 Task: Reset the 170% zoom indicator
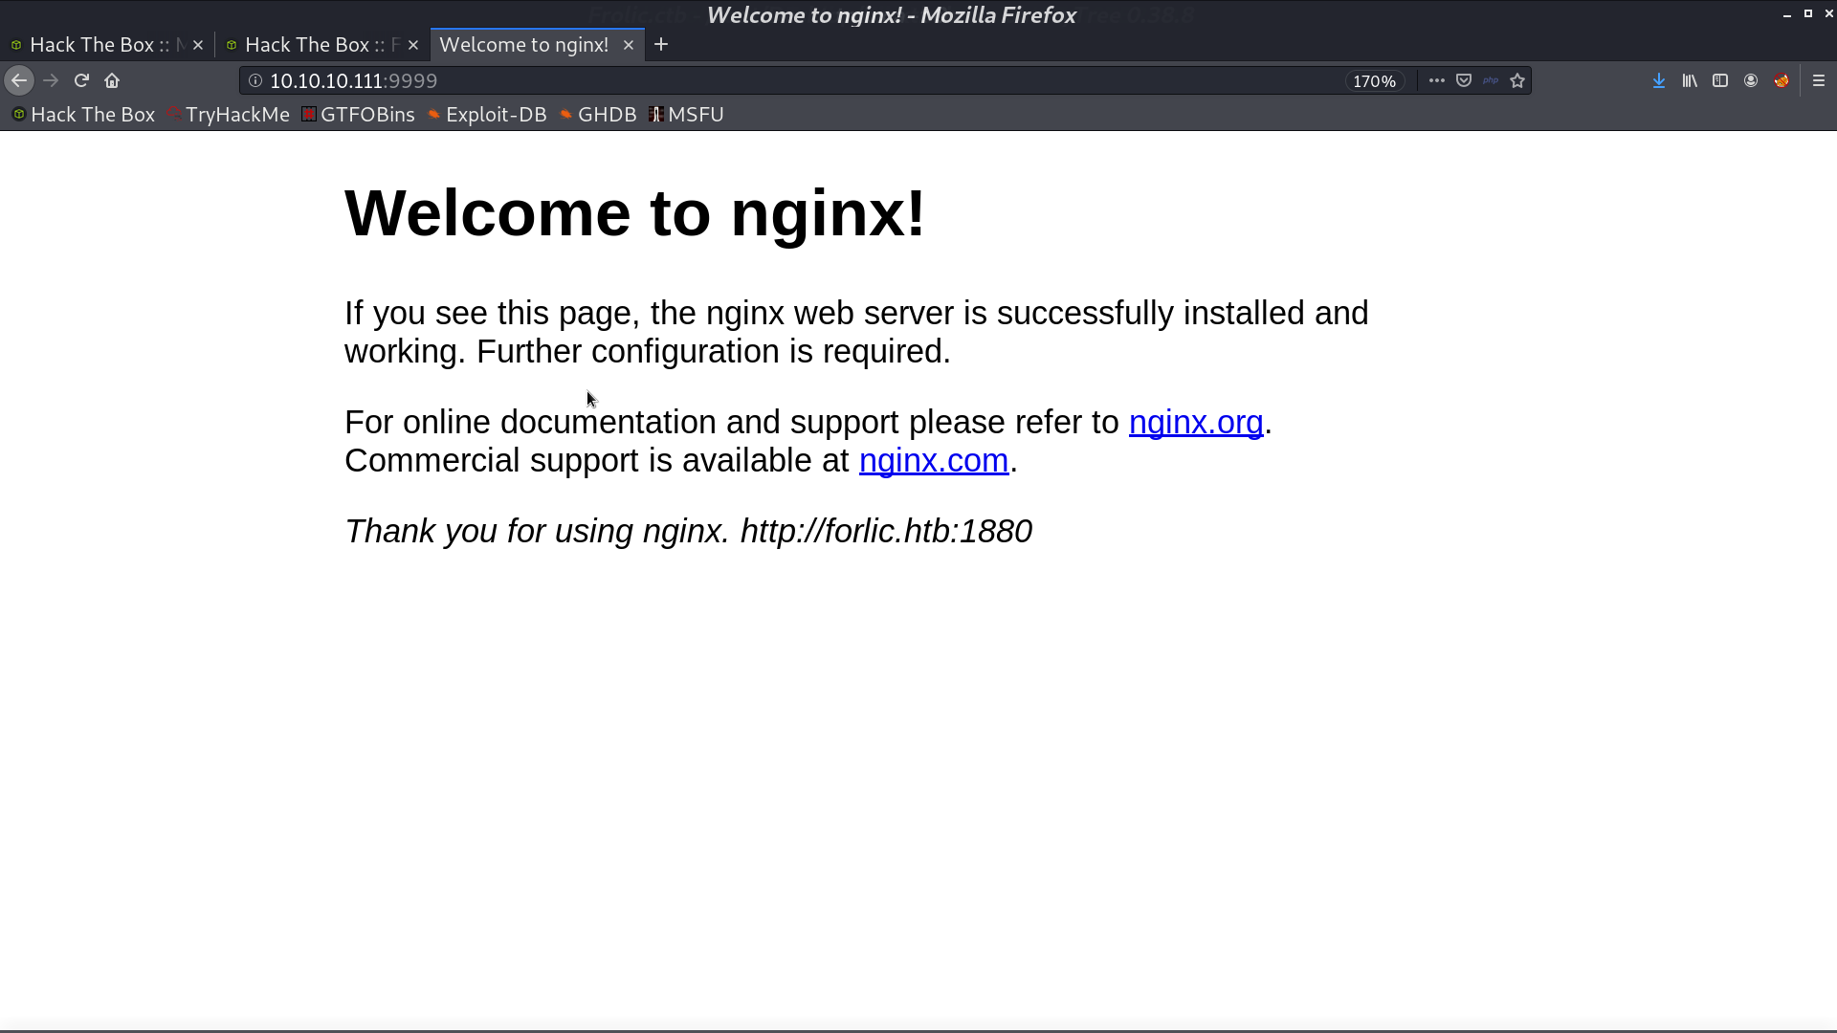(x=1375, y=81)
